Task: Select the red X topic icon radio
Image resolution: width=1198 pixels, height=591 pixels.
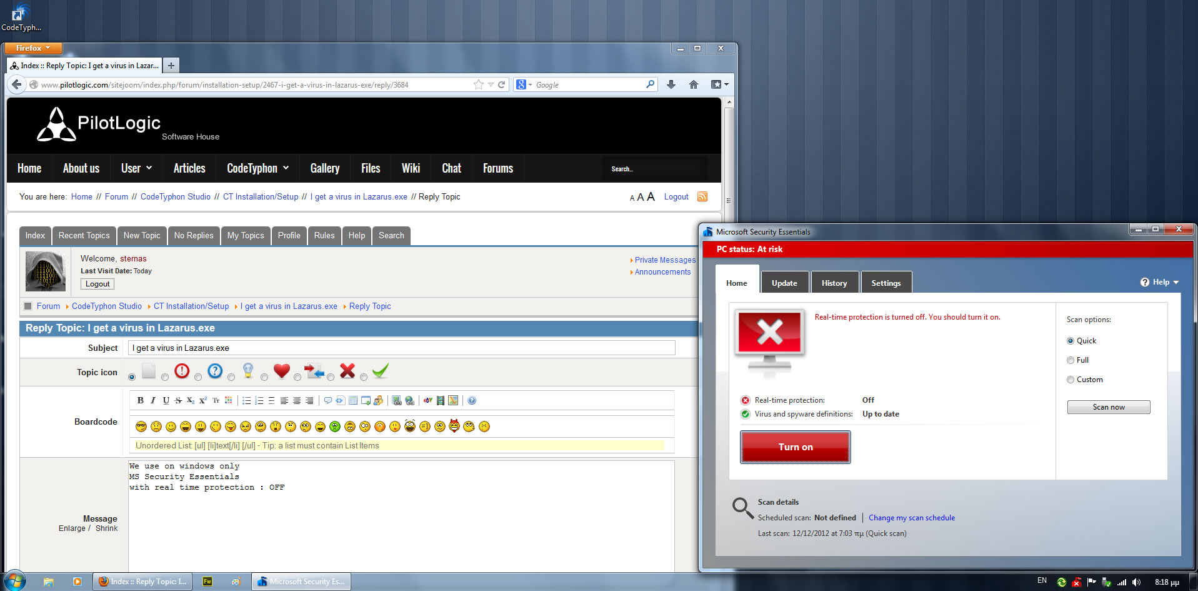Action: (331, 377)
